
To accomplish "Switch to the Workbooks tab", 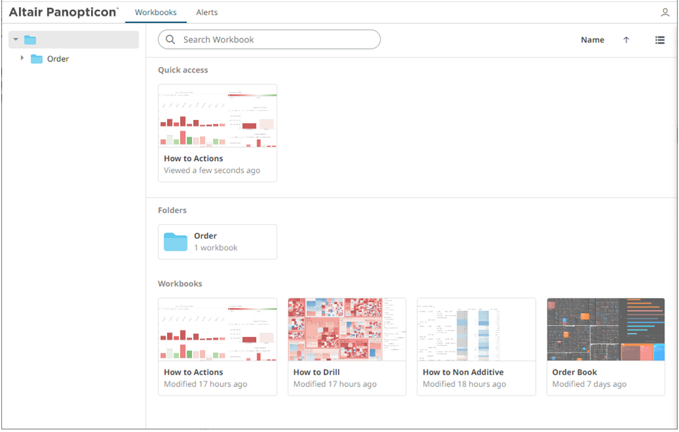I will point(156,13).
